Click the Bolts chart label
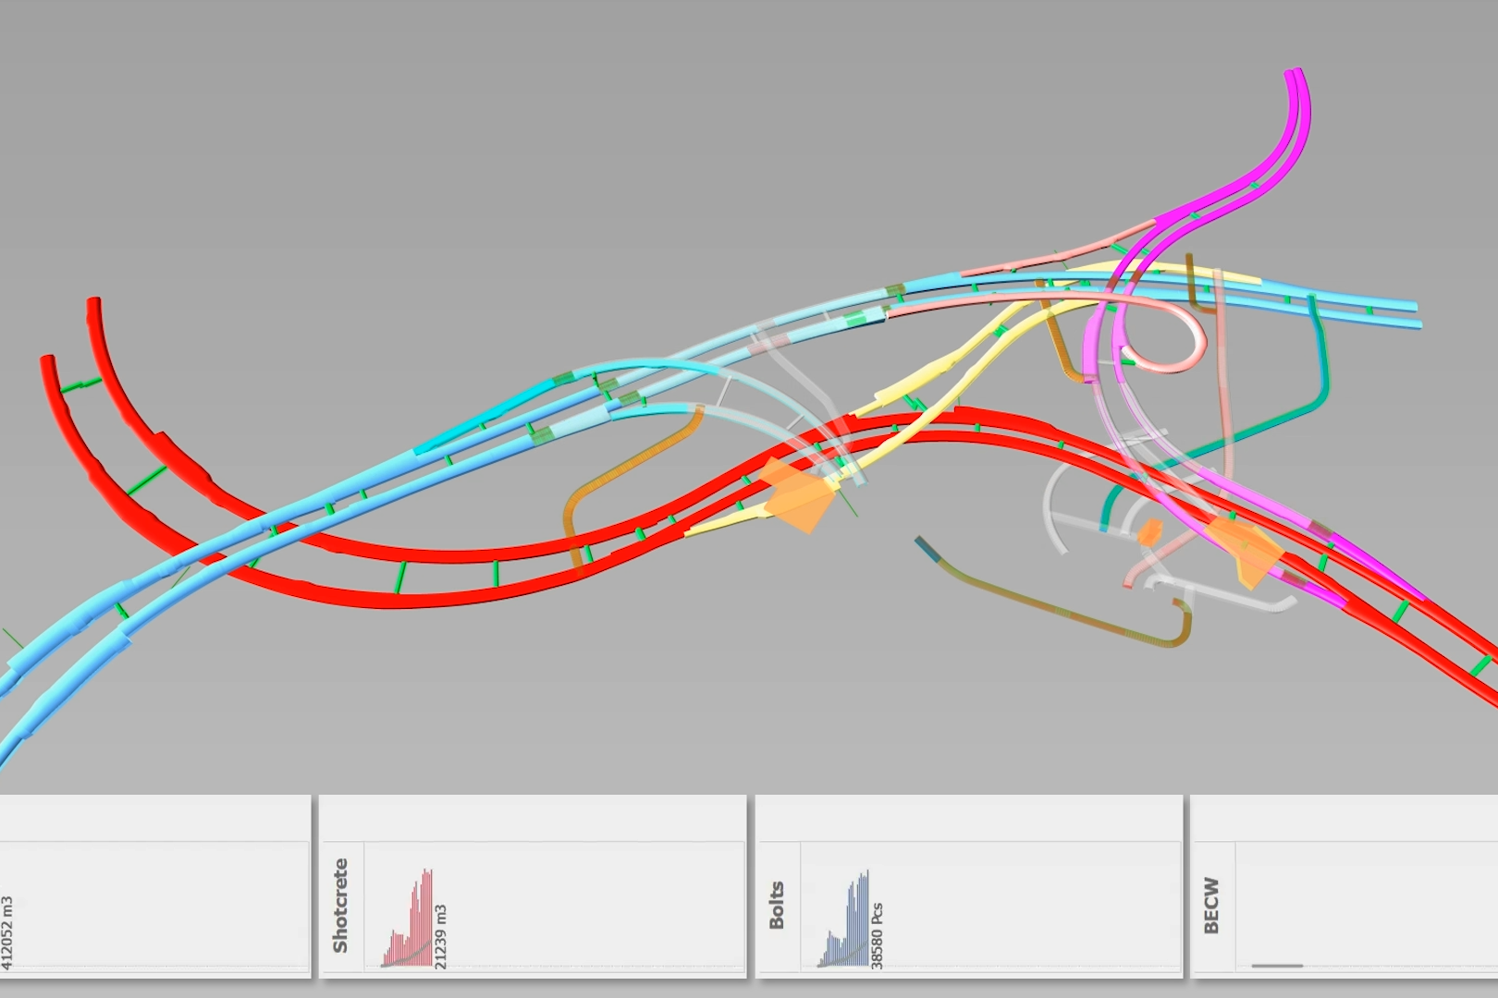 777,906
